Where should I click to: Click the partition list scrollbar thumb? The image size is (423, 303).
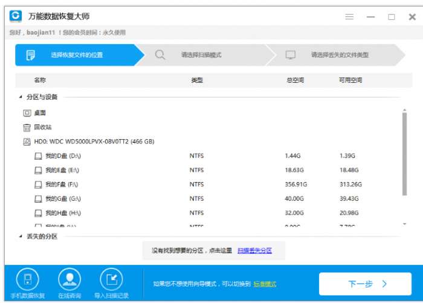(404, 154)
